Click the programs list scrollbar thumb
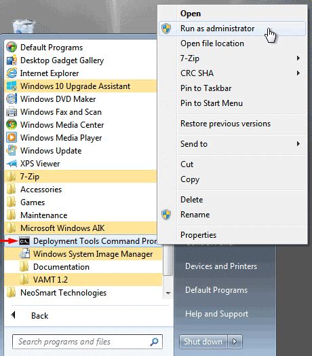The image size is (312, 356). [168, 261]
